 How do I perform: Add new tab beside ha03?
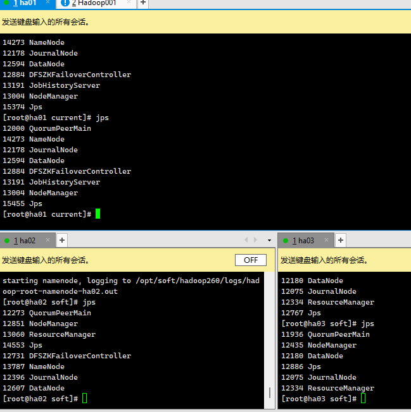341,240
